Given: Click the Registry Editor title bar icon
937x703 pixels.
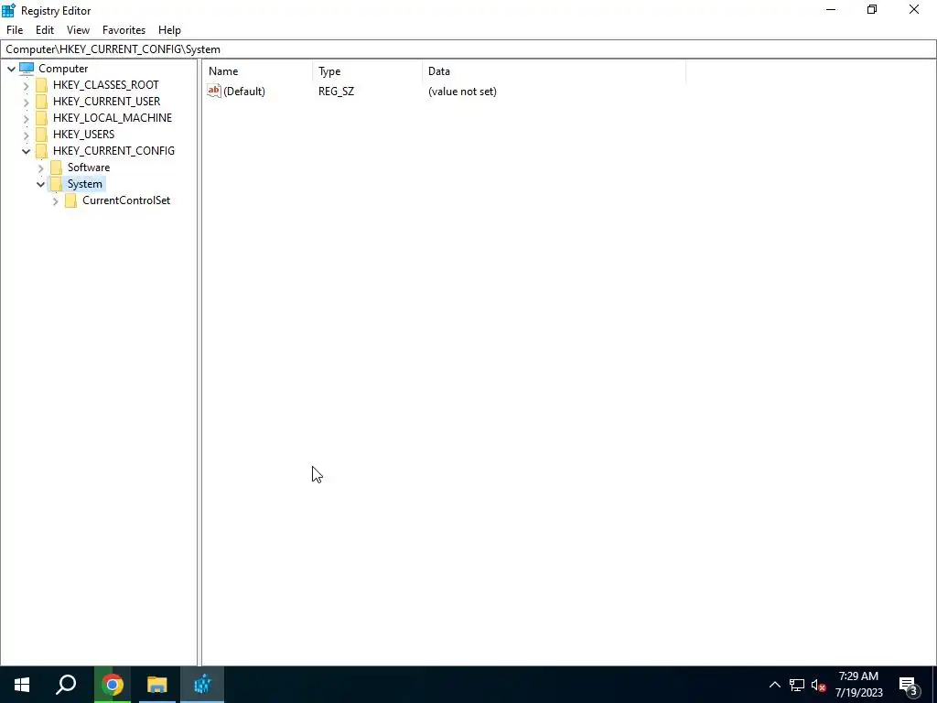Looking at the screenshot, I should [x=8, y=10].
